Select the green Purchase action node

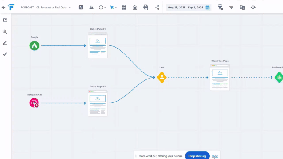pos(279,77)
